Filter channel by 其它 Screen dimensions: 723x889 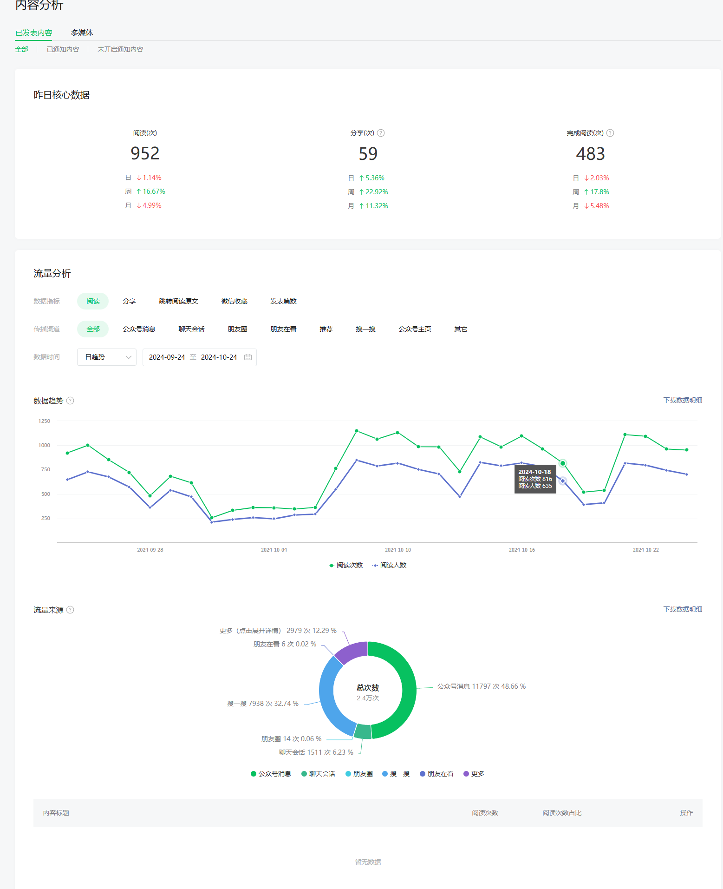click(461, 329)
